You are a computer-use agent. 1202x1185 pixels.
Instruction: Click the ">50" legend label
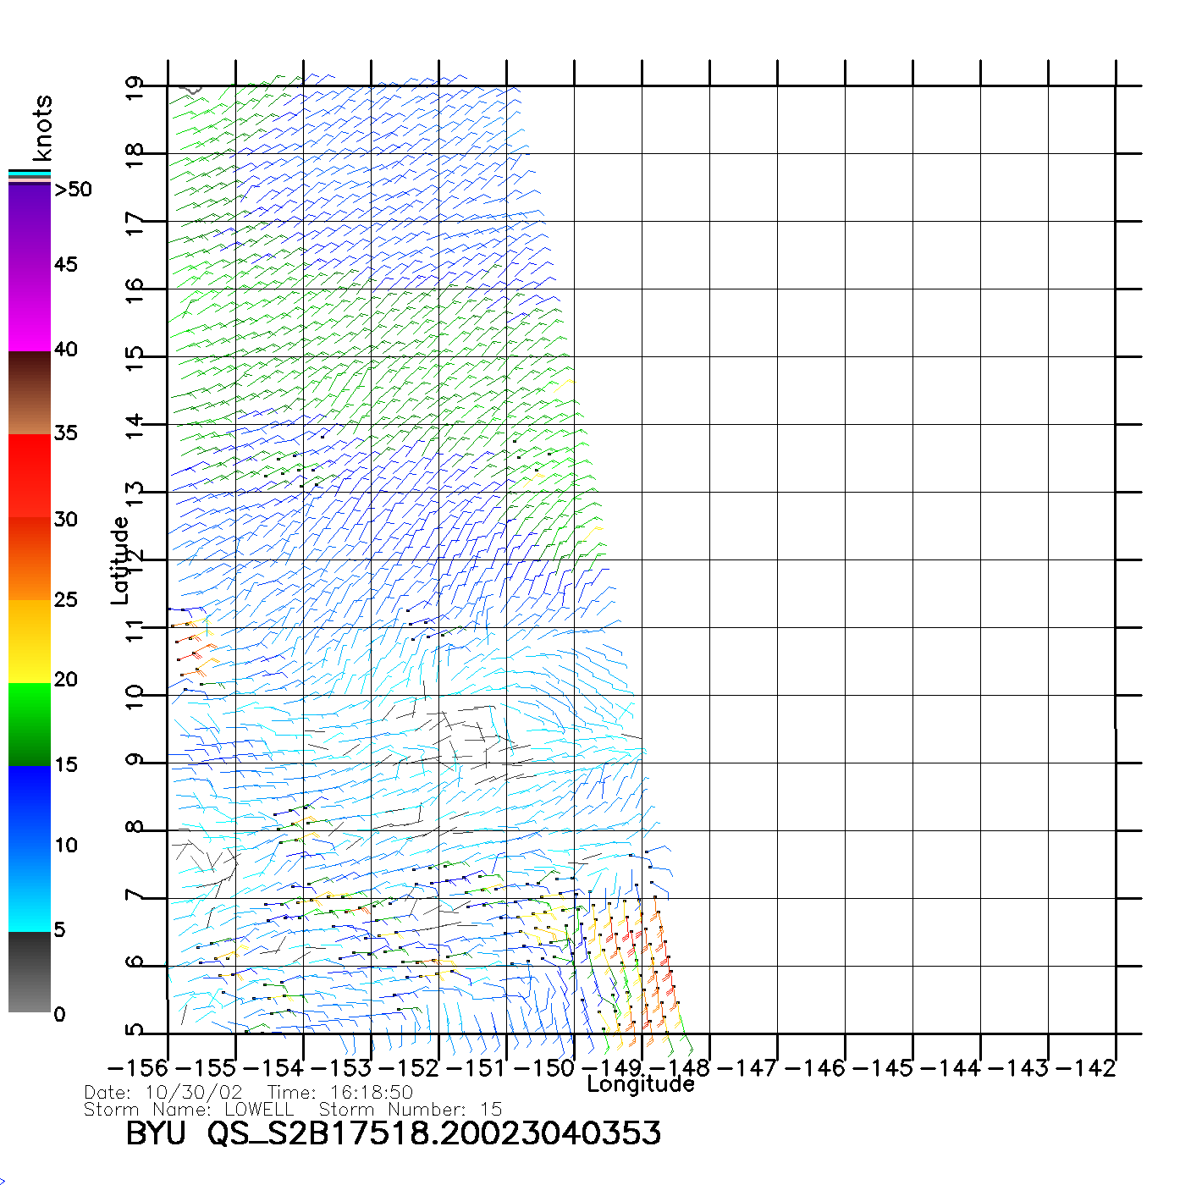pyautogui.click(x=73, y=190)
